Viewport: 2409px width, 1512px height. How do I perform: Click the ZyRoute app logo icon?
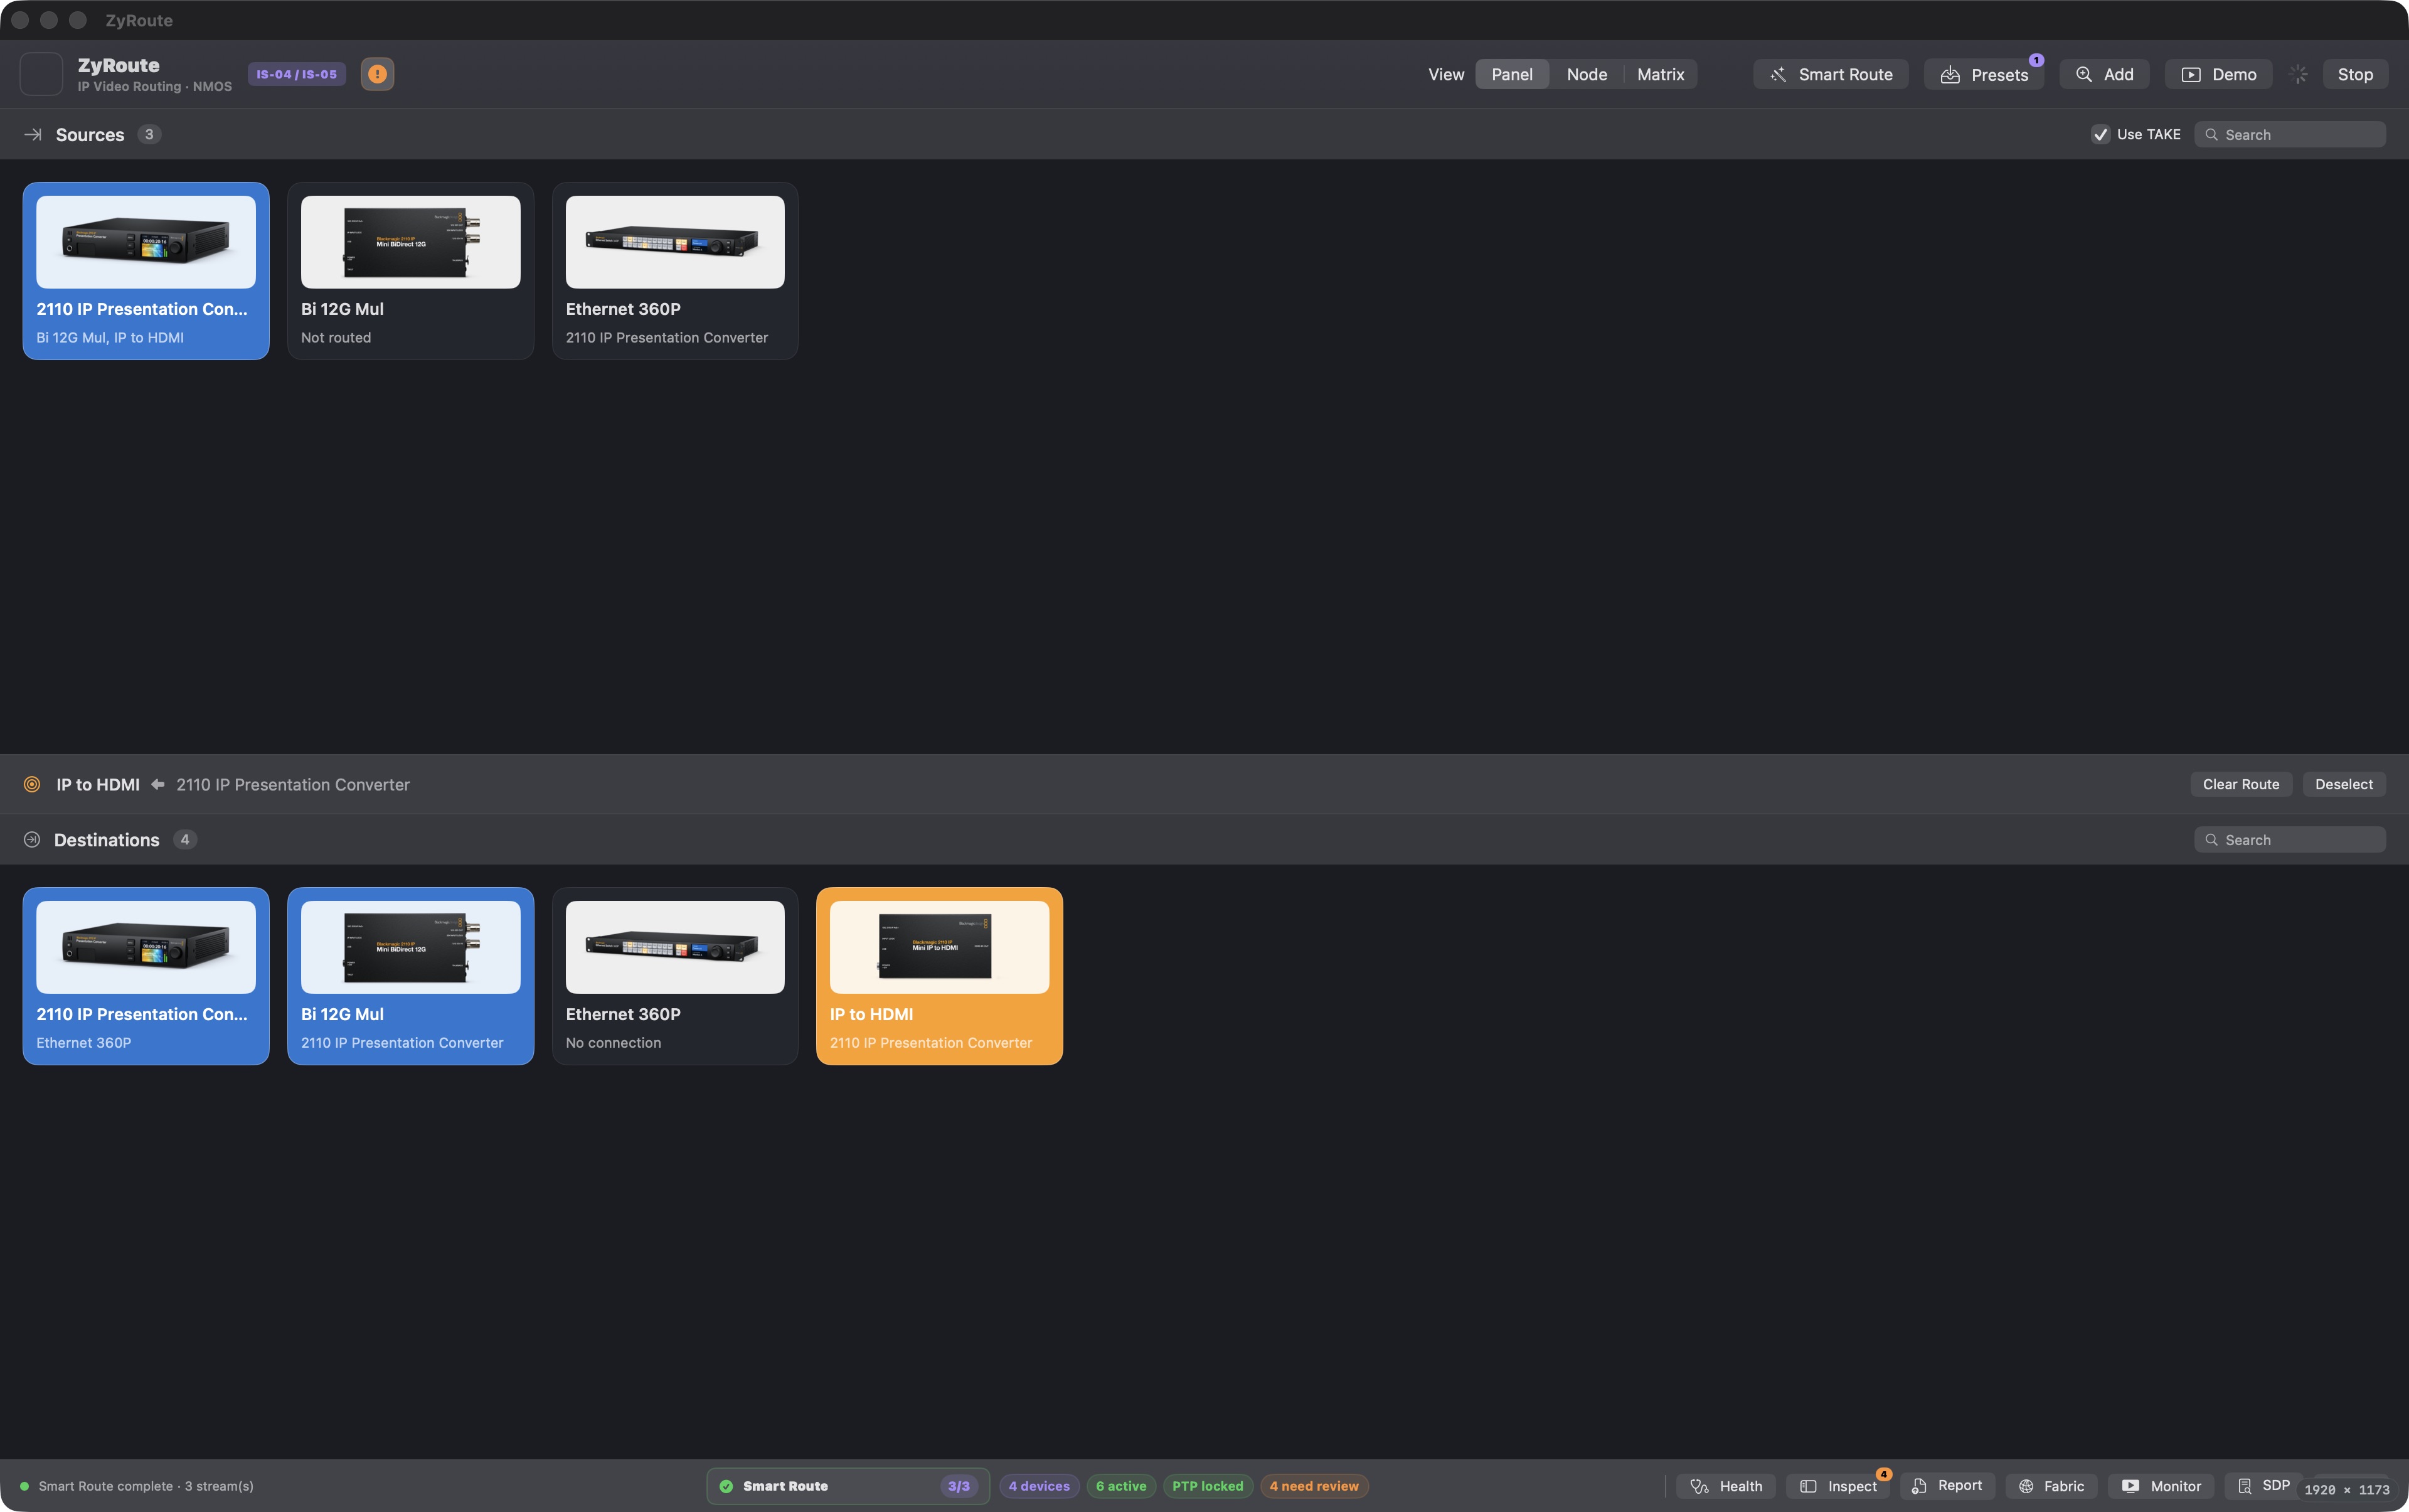41,74
